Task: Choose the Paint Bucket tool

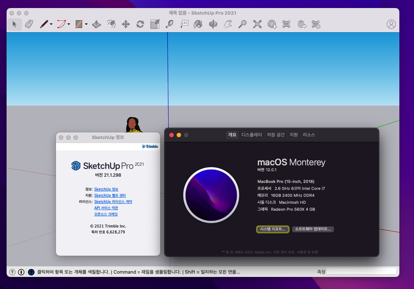Action: [x=198, y=24]
